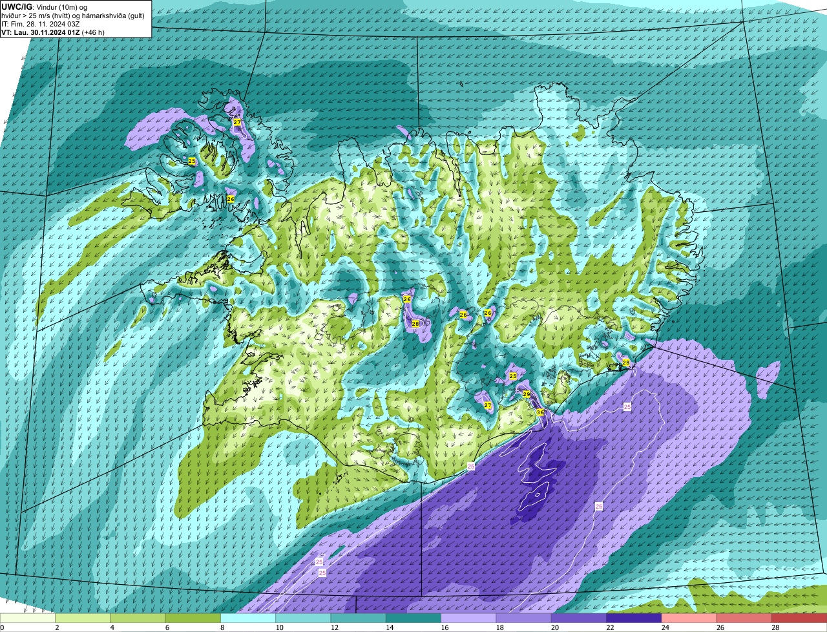The height and width of the screenshot is (632, 827).
Task: Click legend scale tick value '8'
Action: click(x=222, y=627)
